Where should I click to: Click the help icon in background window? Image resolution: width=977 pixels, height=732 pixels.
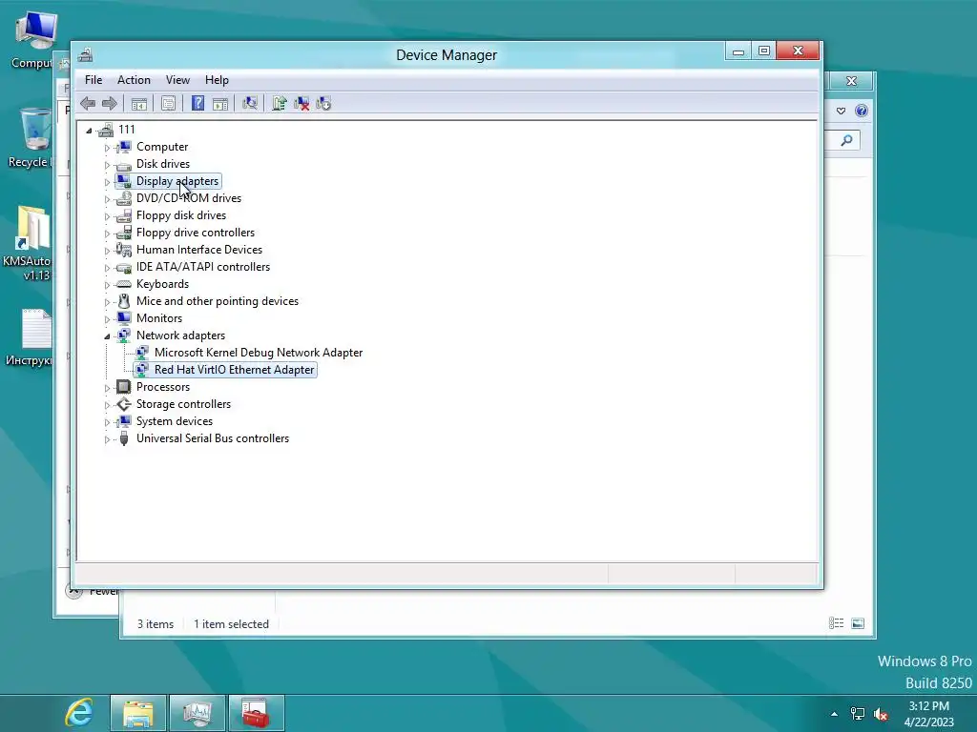862,111
